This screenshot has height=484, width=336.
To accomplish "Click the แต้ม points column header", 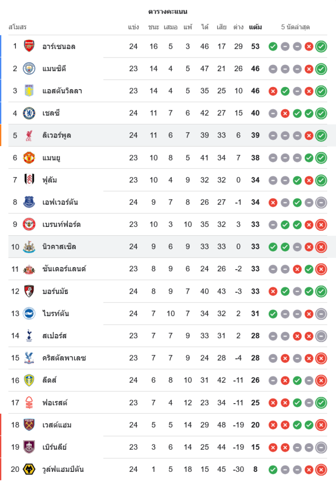I will [x=255, y=27].
